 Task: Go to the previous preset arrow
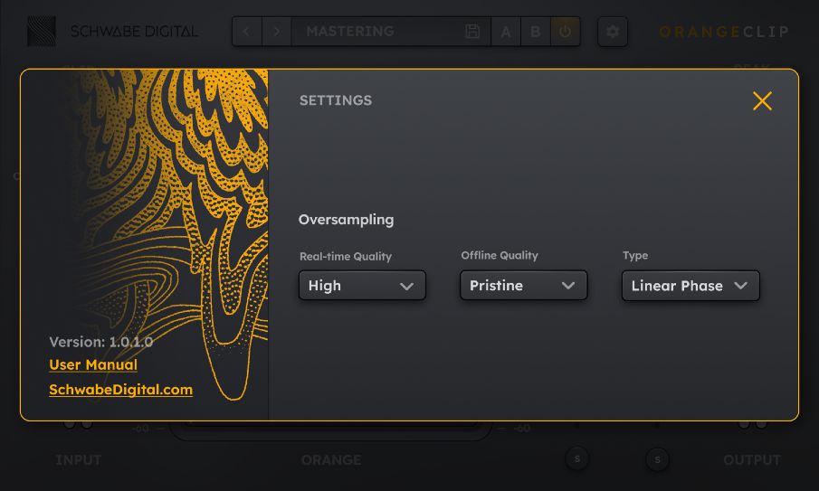click(x=246, y=32)
